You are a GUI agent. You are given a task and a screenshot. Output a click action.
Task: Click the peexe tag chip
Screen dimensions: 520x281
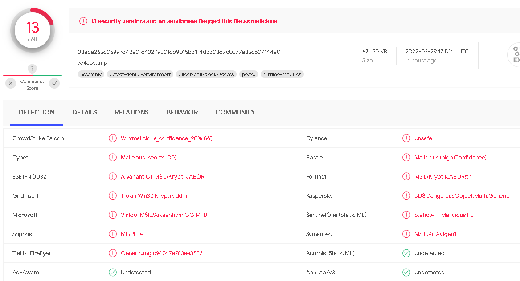coord(249,74)
